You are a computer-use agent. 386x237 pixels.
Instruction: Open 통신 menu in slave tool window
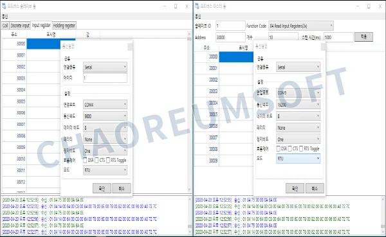[x=5, y=16]
